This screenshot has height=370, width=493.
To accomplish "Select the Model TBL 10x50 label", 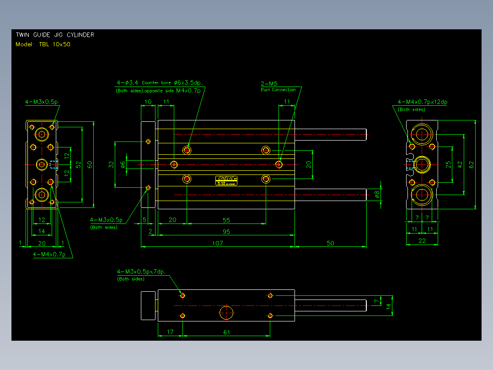I will (43, 44).
